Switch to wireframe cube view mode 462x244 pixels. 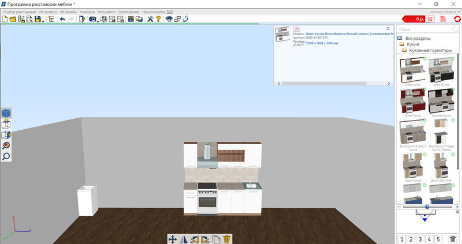6,124
